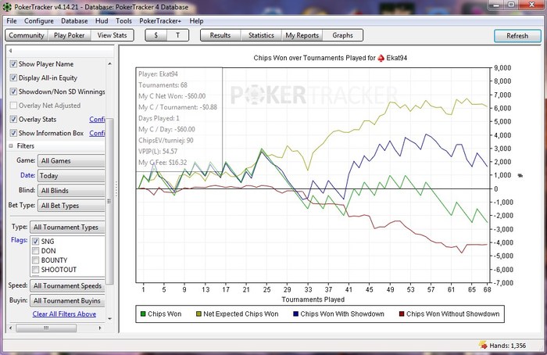Open the All Tournament Speeds dropdown
The image size is (547, 355).
click(x=67, y=285)
